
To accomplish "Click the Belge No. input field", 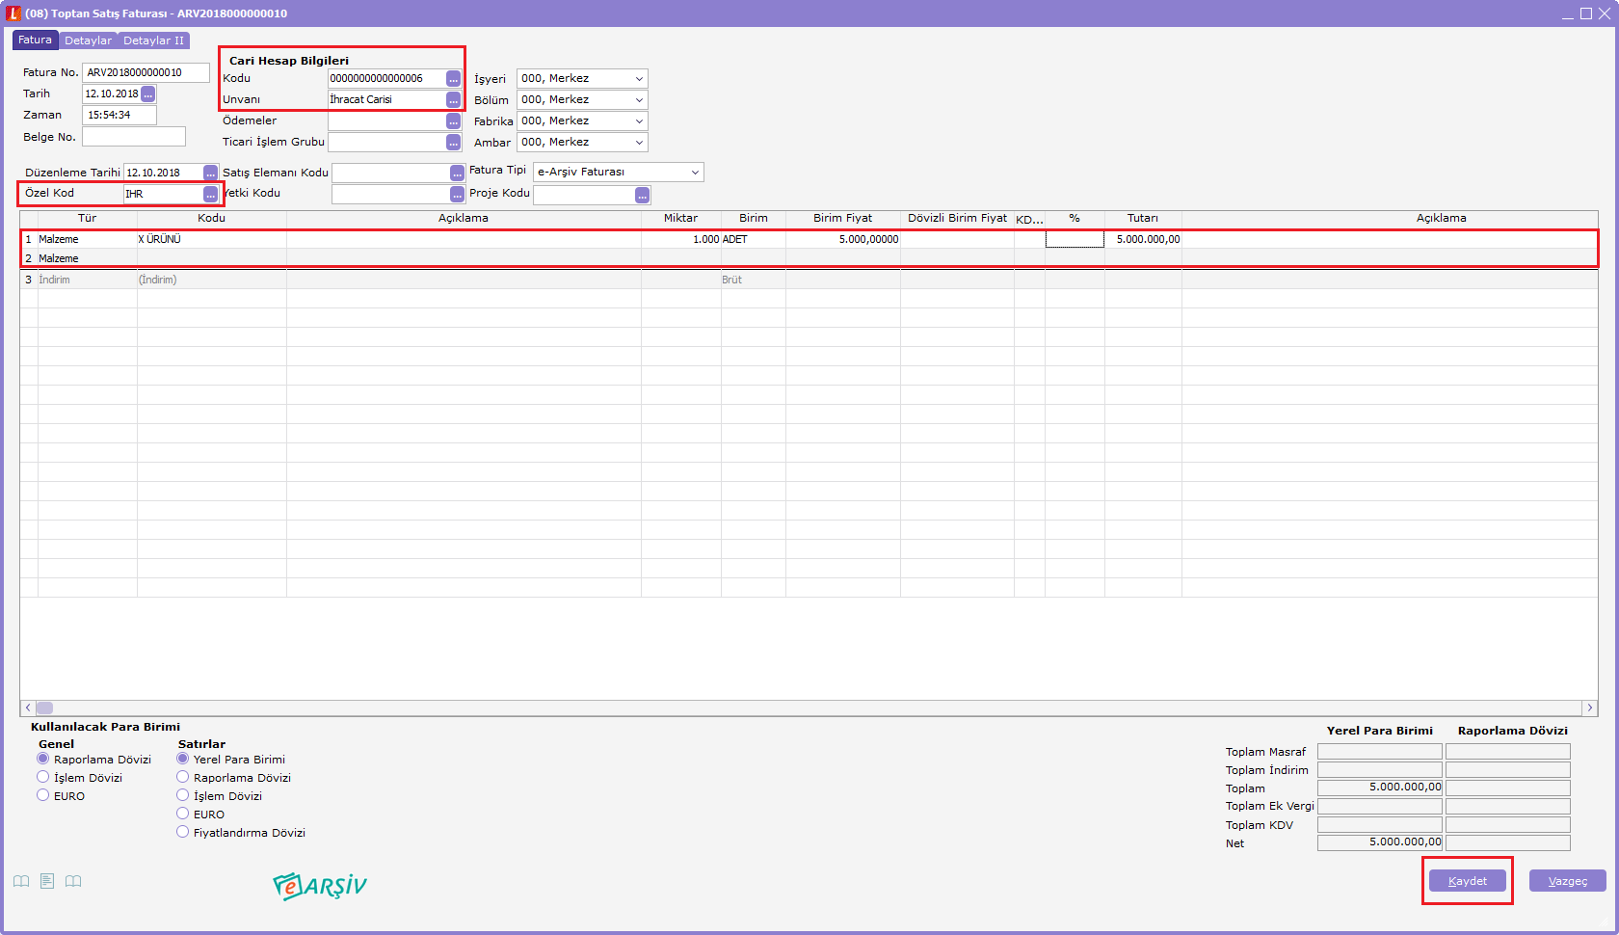I will click(x=133, y=137).
